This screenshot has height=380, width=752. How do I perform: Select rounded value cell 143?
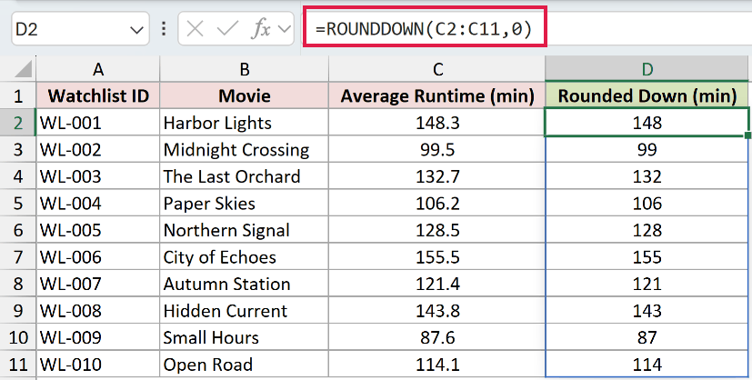coord(647,311)
